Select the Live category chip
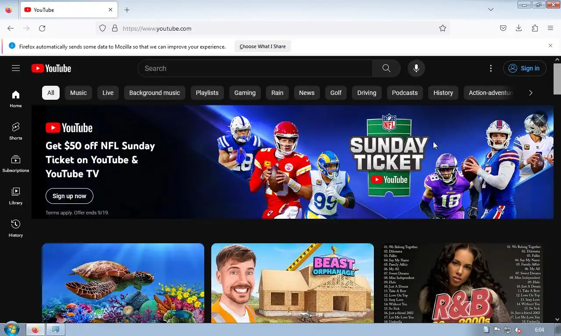The image size is (561, 336). click(x=108, y=93)
